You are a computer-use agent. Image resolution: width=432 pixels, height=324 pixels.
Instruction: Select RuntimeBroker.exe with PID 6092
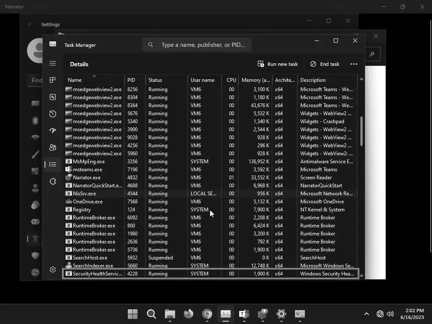[x=211, y=217]
